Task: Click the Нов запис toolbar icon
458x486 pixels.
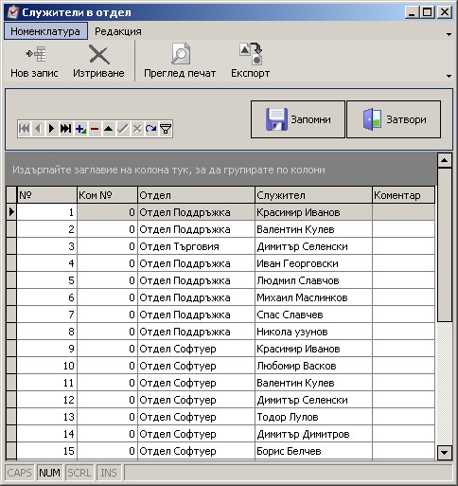Action: [36, 54]
